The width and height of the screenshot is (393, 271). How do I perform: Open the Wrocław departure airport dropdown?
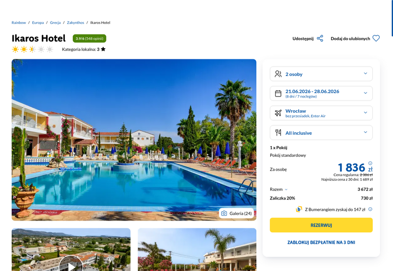coord(321,113)
